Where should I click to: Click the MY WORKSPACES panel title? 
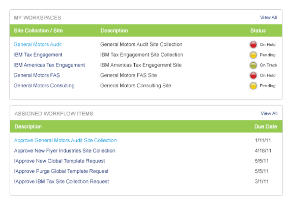[38, 18]
